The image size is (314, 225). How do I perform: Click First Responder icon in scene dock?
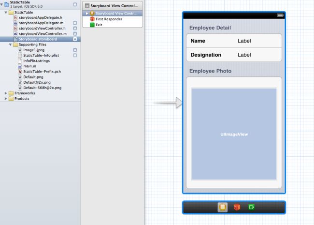click(237, 207)
